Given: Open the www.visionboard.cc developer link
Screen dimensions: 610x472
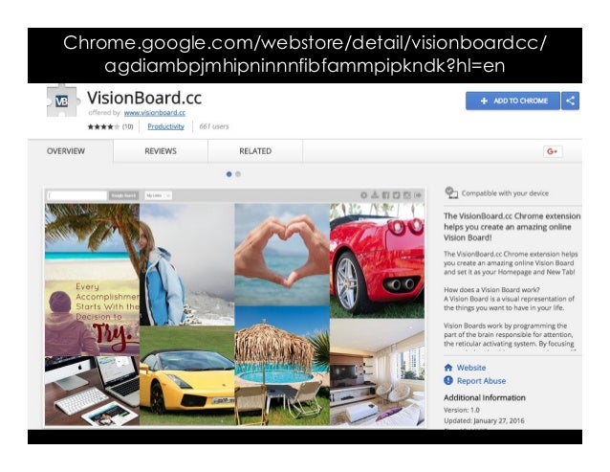Looking at the screenshot, I should coord(155,113).
